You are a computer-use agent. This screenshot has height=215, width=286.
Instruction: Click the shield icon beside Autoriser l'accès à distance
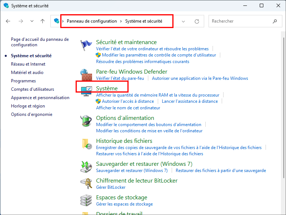pos(98,101)
